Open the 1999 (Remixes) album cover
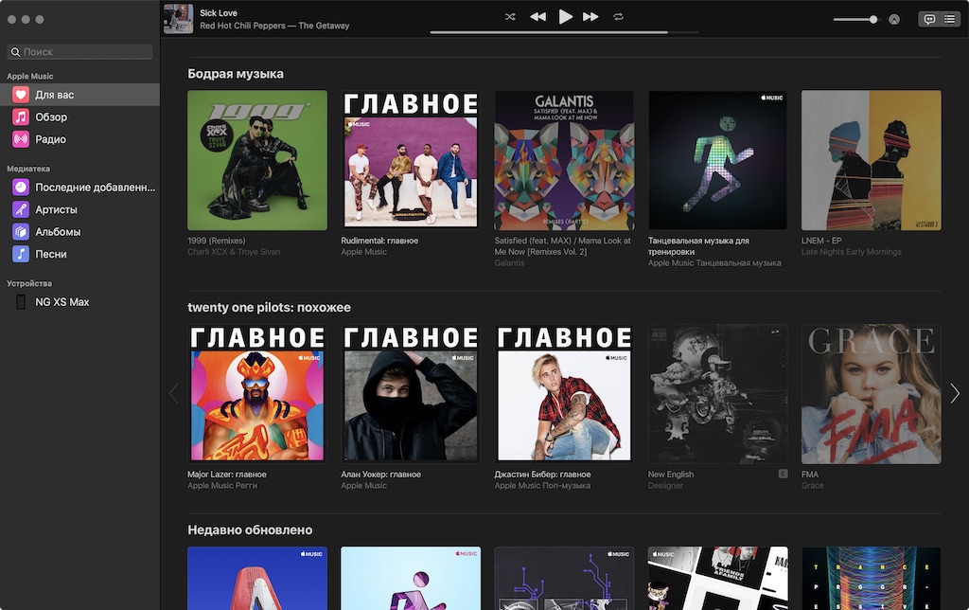 coord(257,160)
